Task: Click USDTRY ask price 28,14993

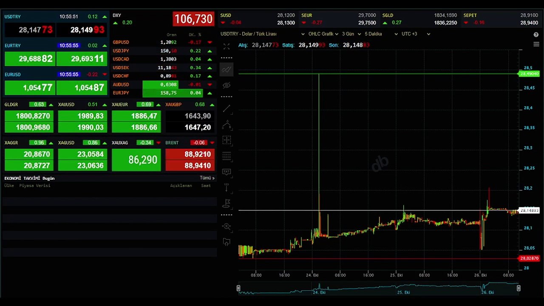Action: 82,30
